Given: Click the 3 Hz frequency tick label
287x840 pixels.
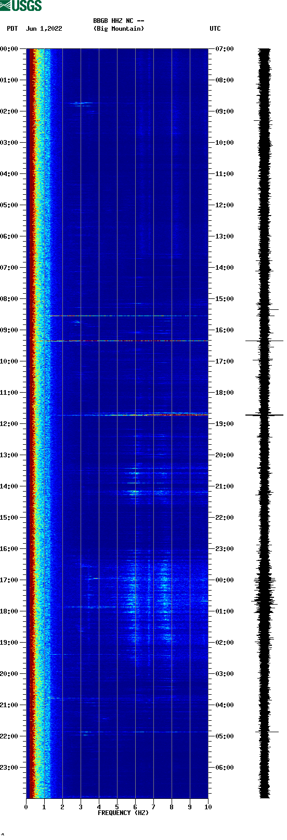Looking at the screenshot, I should 81,807.
